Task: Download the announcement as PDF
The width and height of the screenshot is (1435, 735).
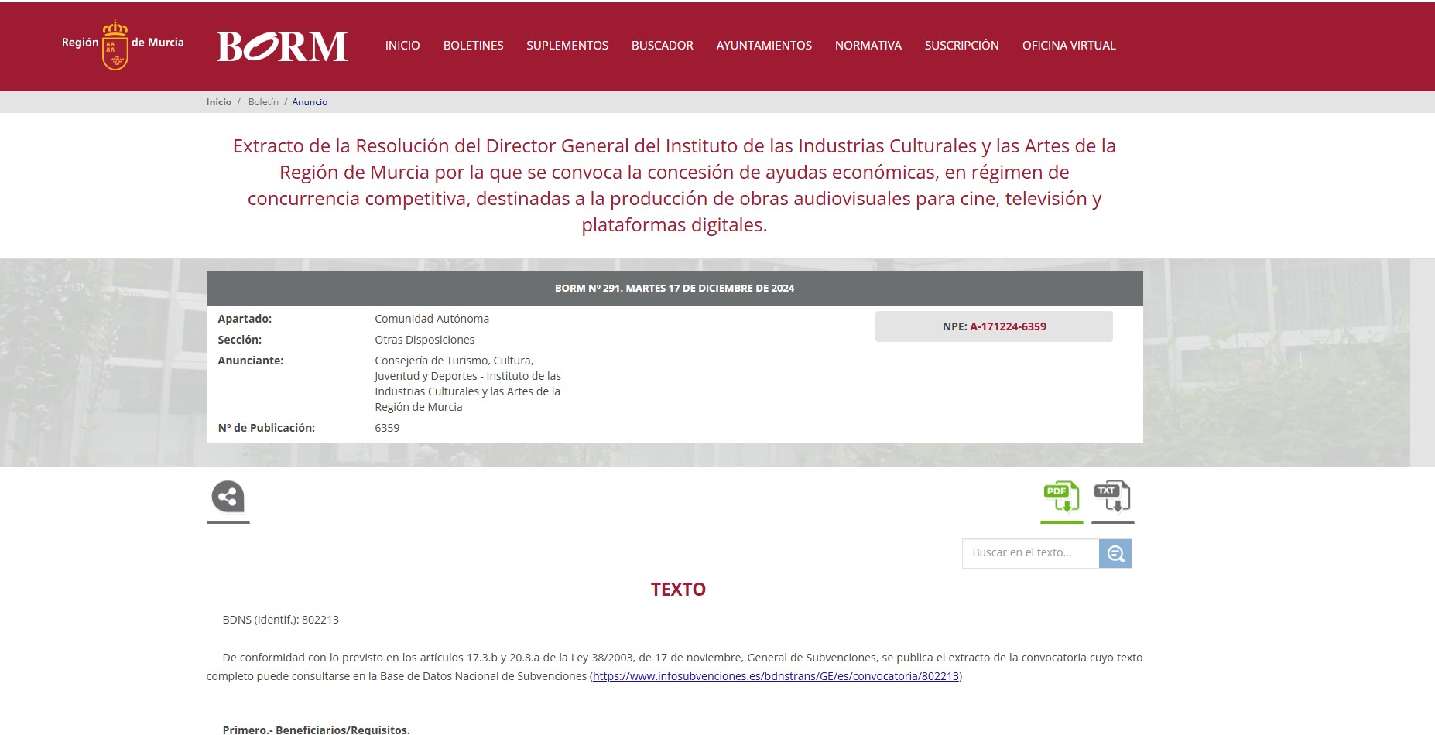Action: pyautogui.click(x=1061, y=497)
